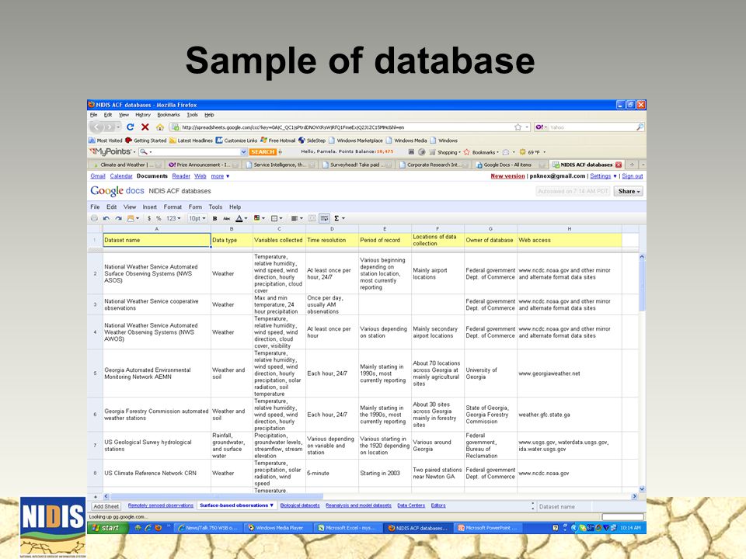This screenshot has width=746, height=559.
Task: Click the vertical scrollbar down arrow
Action: pos(642,488)
